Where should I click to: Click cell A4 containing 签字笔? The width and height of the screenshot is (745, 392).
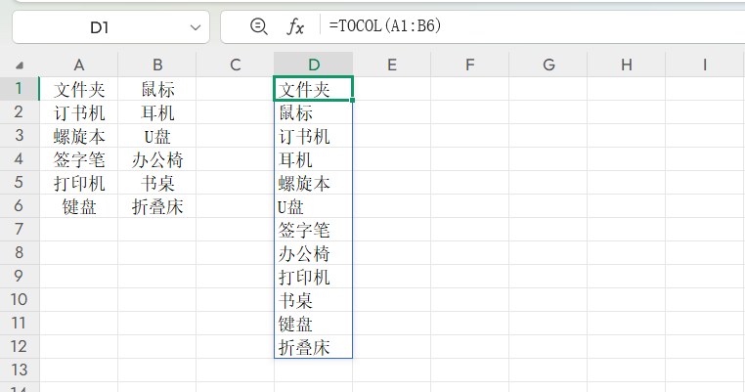click(x=79, y=158)
